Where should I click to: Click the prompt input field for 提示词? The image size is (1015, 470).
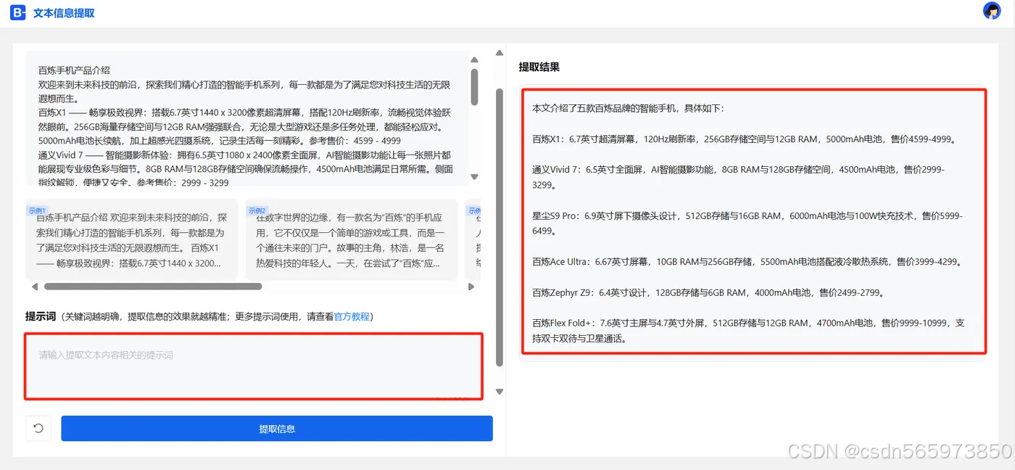coord(254,366)
